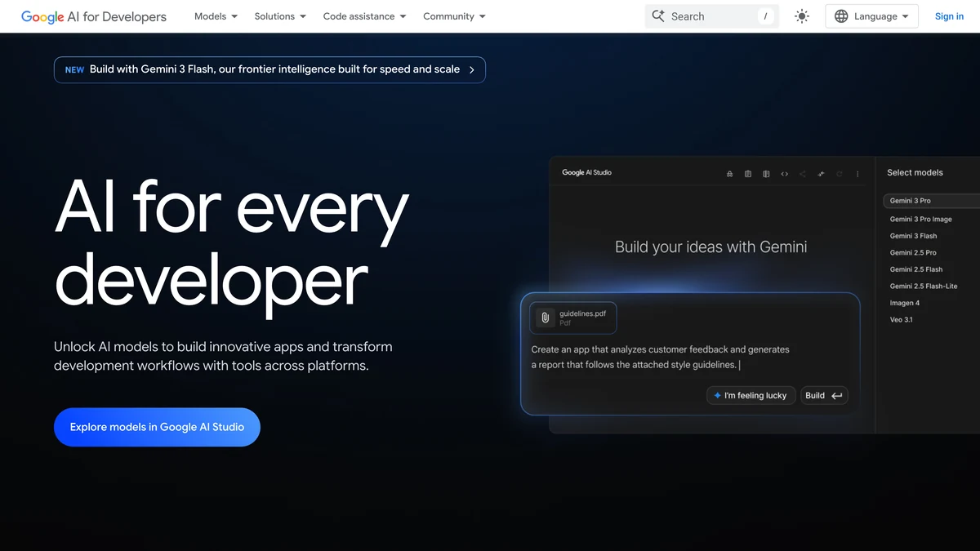Click the Sign in link
This screenshot has width=980, height=551.
click(949, 16)
